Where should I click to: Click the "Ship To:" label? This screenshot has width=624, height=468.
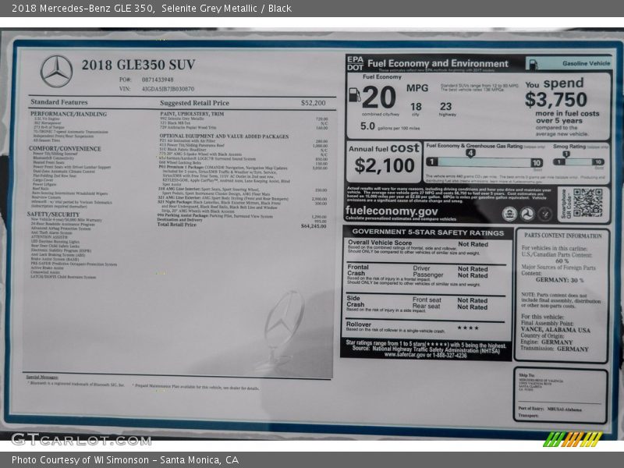(x=526, y=375)
